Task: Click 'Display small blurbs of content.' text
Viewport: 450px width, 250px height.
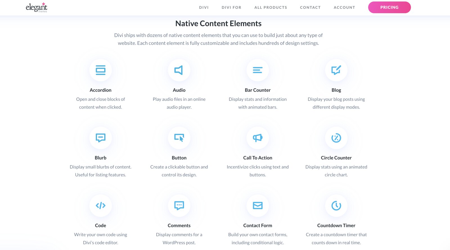Action: coord(100,167)
